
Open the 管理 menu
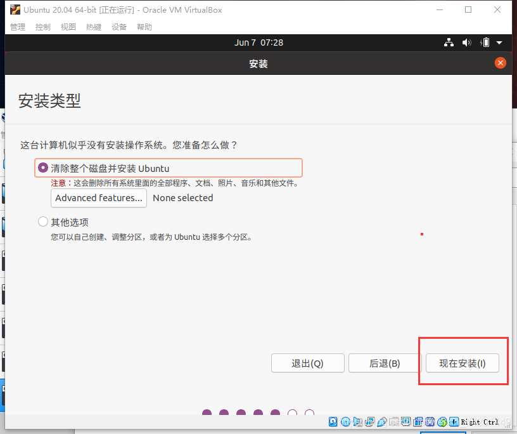(18, 27)
